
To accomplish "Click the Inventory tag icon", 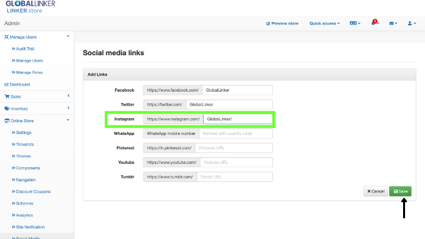I will tap(7, 109).
